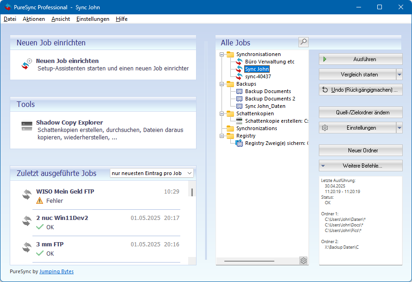Open the Shadow Copy Explorer drive icon
This screenshot has width=412, height=282.
pos(26,126)
